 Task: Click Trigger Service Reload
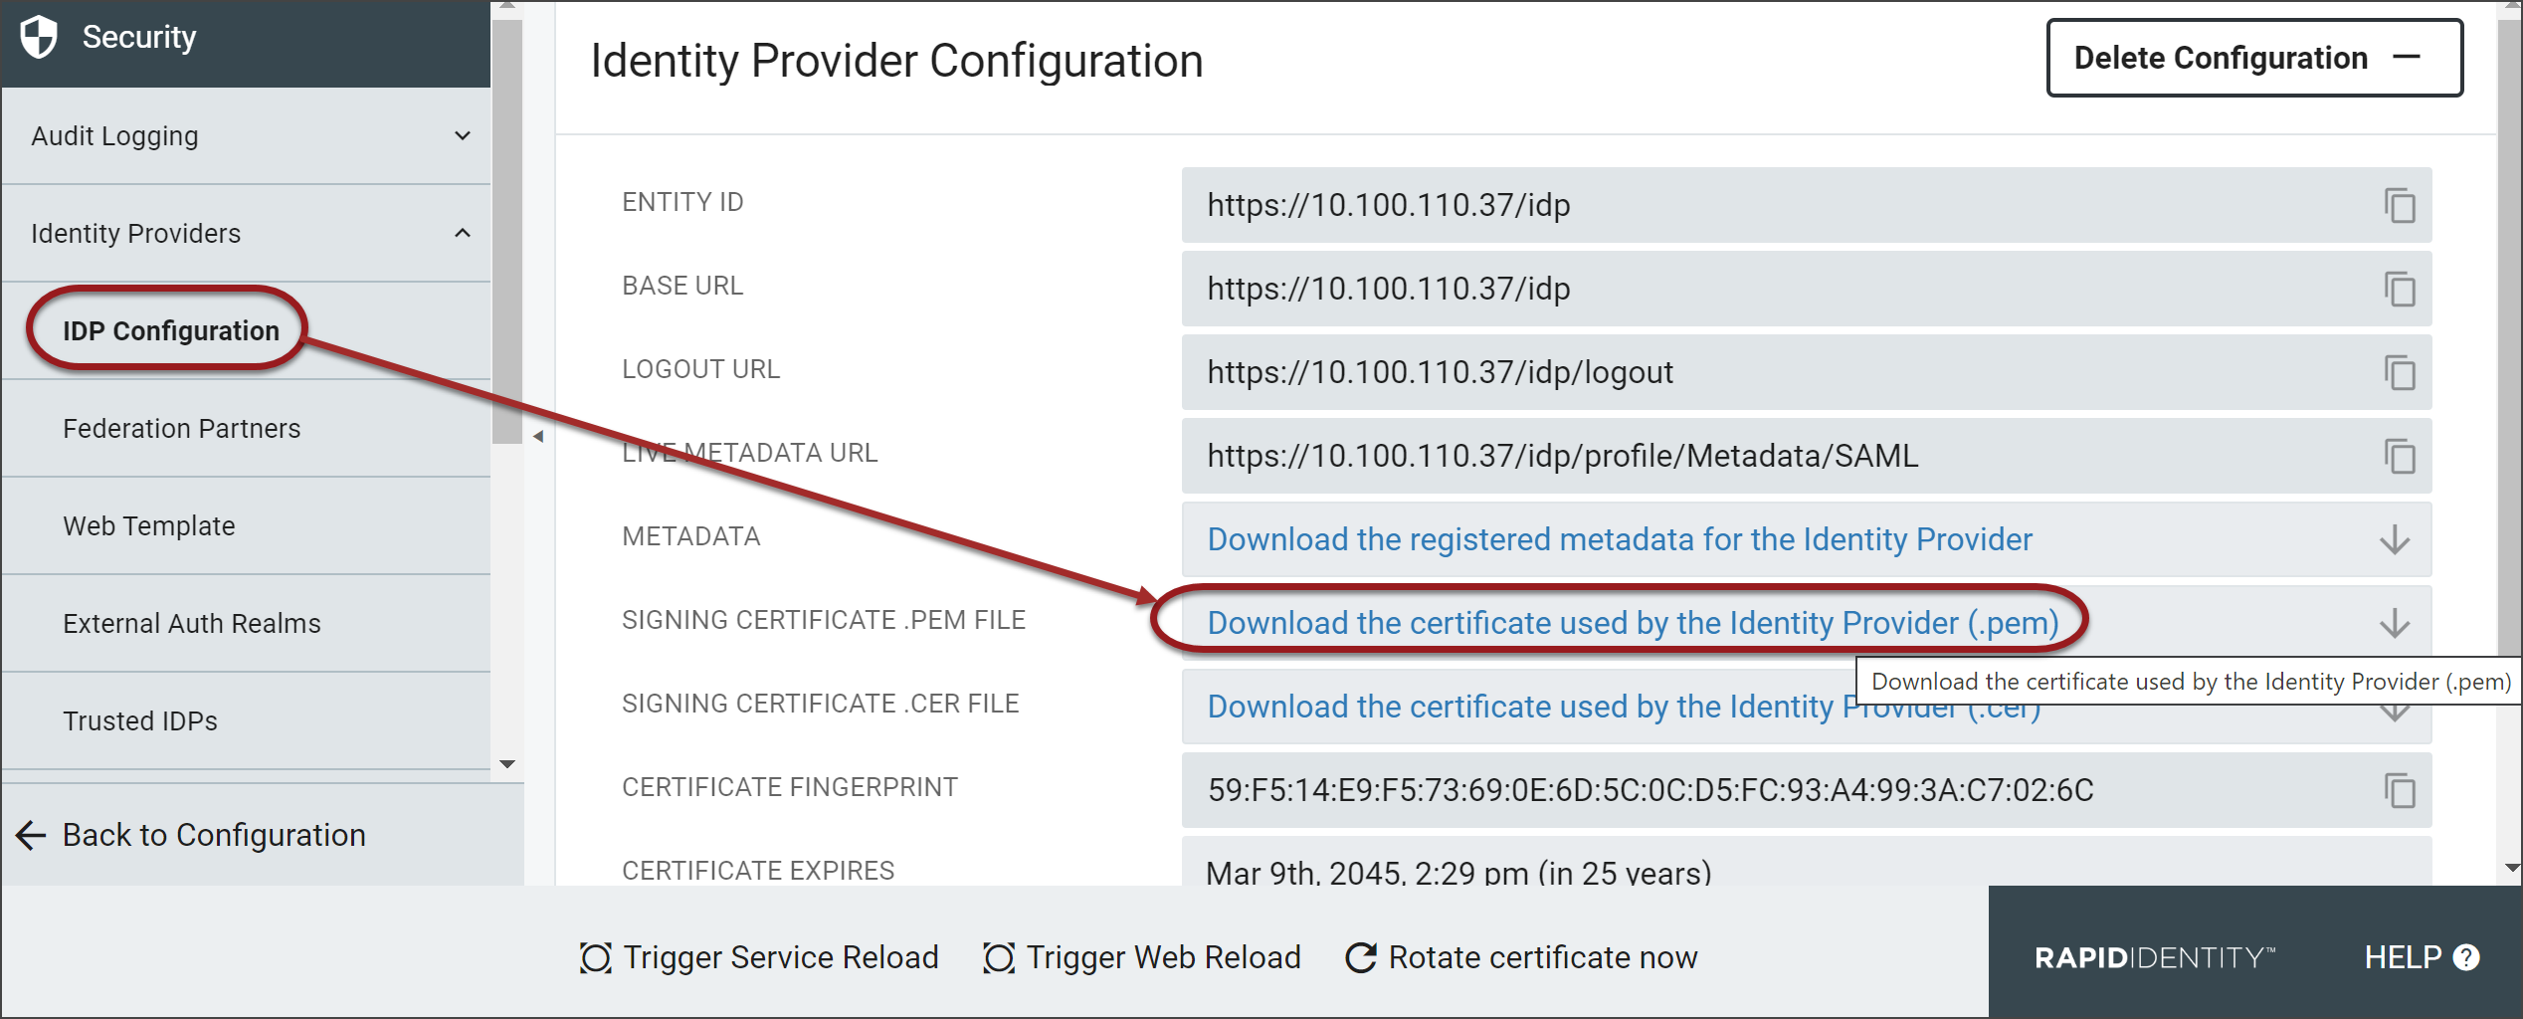pyautogui.click(x=759, y=957)
